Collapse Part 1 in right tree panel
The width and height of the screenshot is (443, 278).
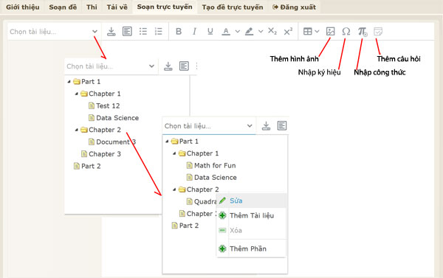pos(167,141)
